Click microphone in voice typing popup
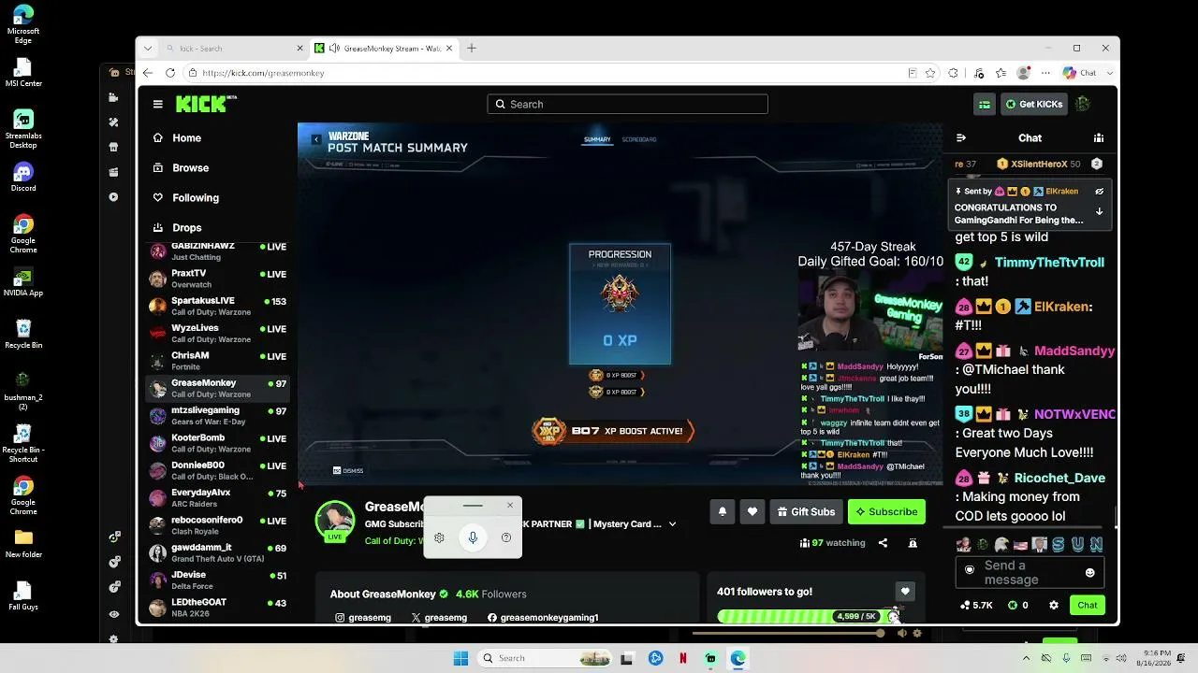Viewport: 1198px width, 673px height. click(x=473, y=537)
